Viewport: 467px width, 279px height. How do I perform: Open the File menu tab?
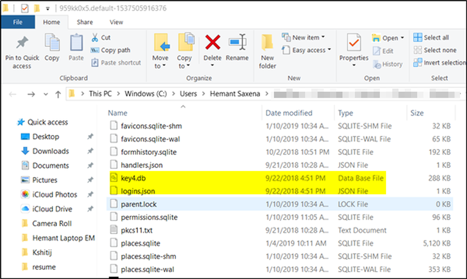(x=18, y=22)
